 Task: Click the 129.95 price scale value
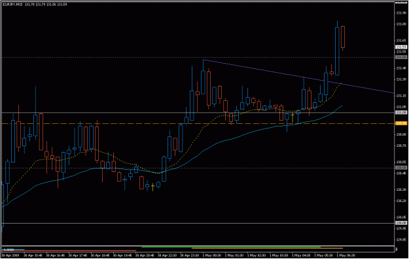point(401,228)
